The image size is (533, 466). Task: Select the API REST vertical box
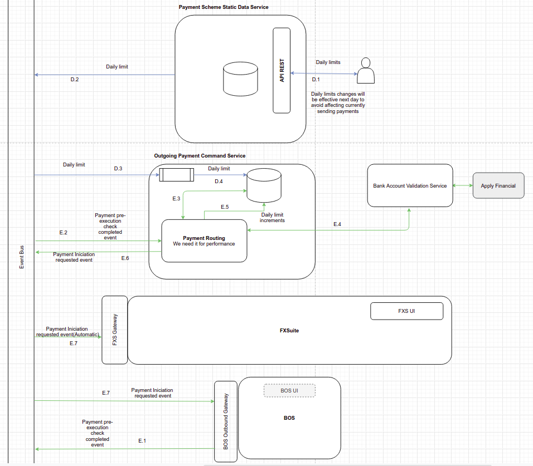pos(282,70)
